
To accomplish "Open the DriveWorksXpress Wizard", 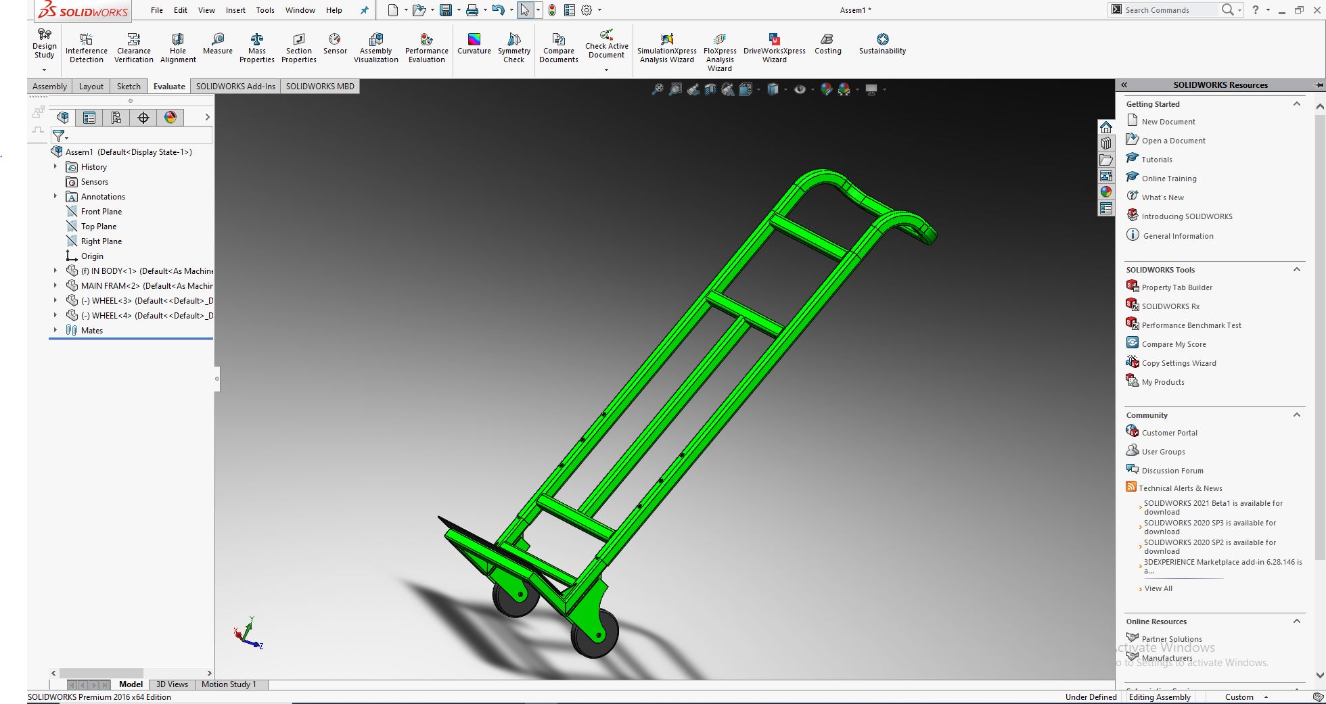I will pyautogui.click(x=775, y=47).
